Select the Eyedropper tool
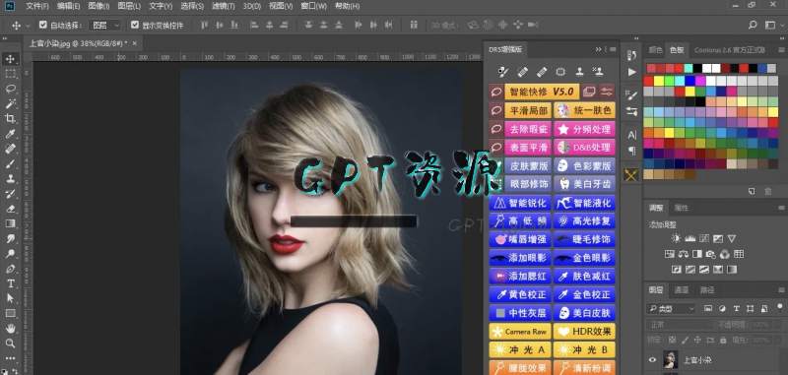This screenshot has width=788, height=375. point(10,134)
